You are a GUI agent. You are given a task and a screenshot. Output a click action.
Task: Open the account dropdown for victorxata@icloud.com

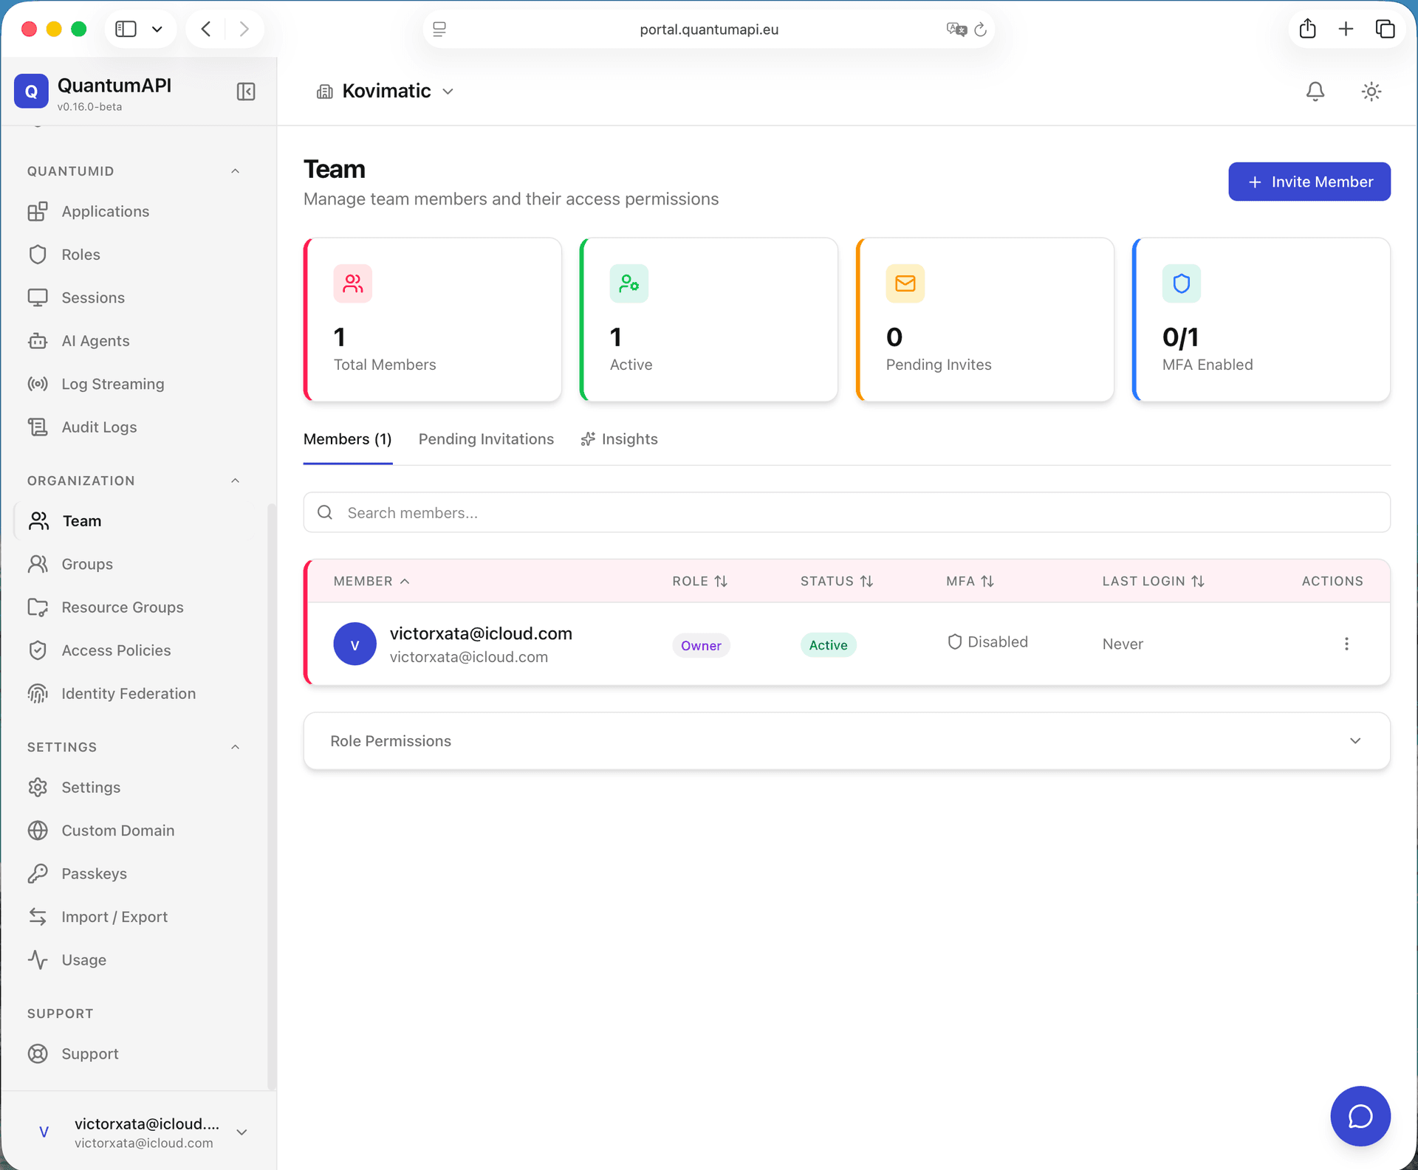240,1132
